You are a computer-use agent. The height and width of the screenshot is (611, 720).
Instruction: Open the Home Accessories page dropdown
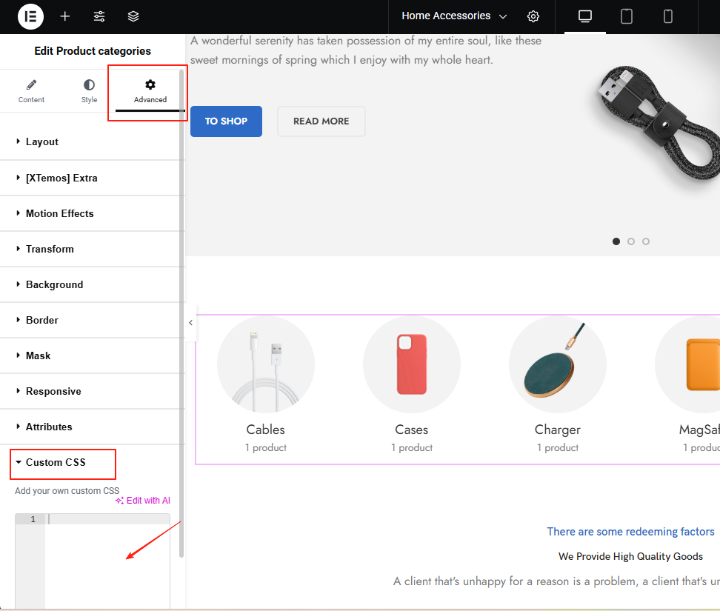point(454,16)
